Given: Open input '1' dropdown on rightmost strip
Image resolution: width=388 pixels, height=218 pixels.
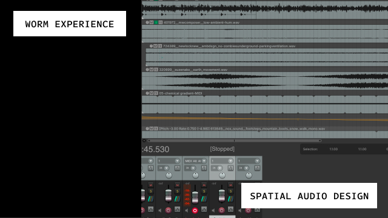Looking at the screenshot, I should [x=249, y=161].
